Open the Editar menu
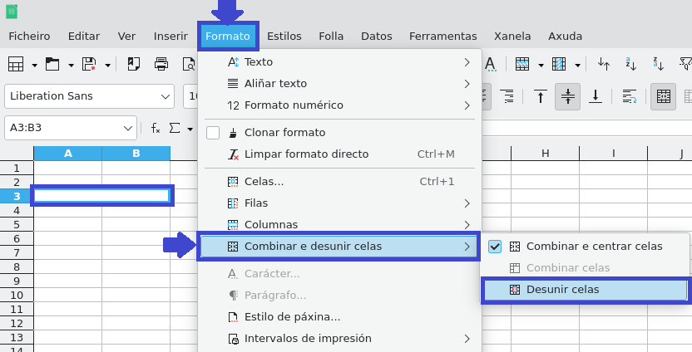 84,37
